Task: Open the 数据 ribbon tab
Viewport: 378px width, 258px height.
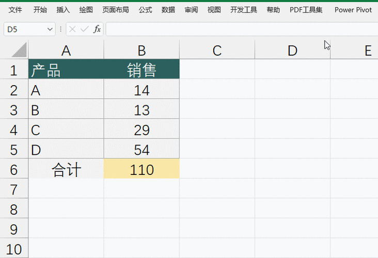Action: 168,10
